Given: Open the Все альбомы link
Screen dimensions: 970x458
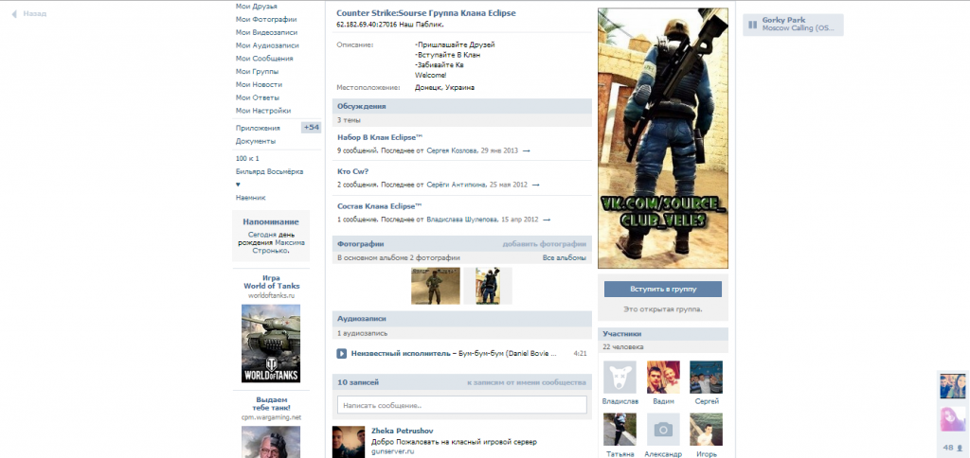Looking at the screenshot, I should [x=564, y=257].
